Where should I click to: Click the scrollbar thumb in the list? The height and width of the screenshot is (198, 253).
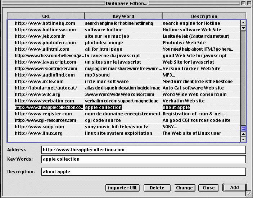tap(243, 128)
